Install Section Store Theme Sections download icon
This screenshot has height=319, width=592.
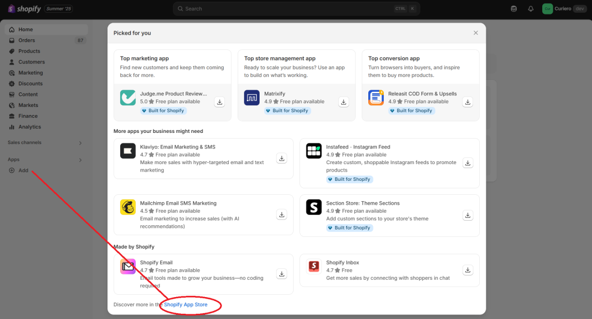tap(468, 215)
